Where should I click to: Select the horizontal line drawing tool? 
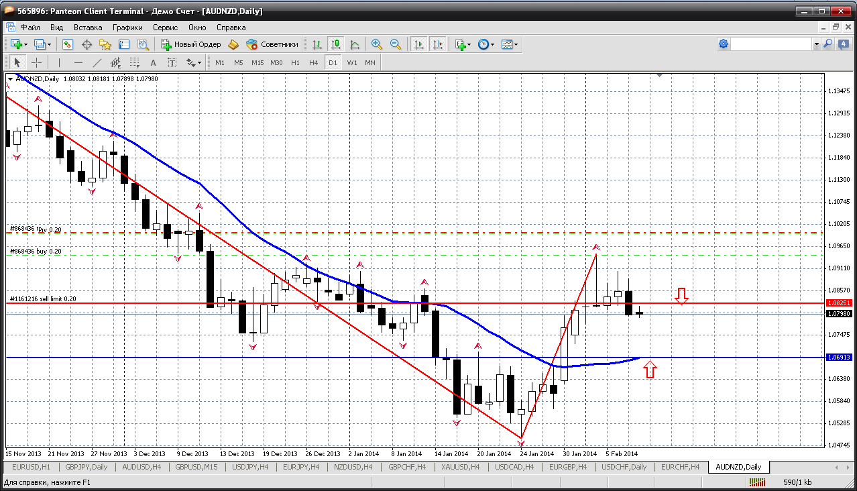click(x=78, y=62)
